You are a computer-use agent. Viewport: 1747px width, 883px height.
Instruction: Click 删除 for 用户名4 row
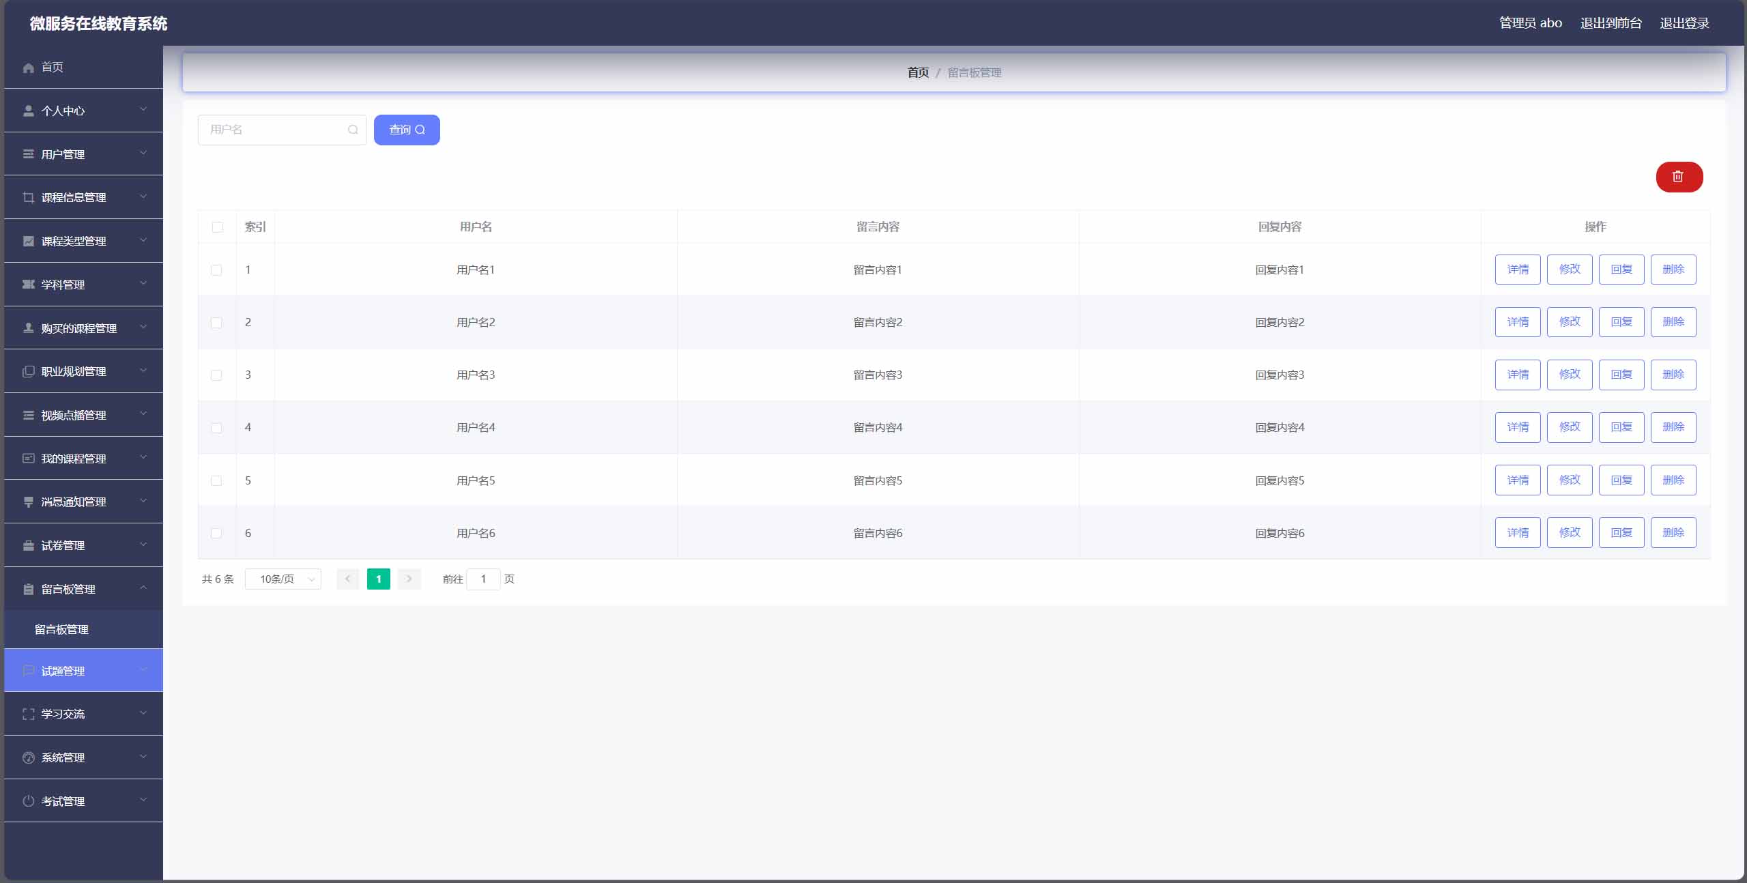coord(1673,427)
